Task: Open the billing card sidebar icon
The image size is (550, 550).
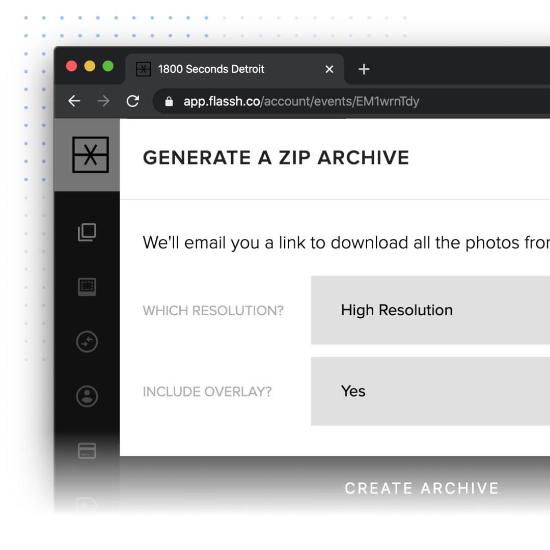Action: click(x=87, y=451)
